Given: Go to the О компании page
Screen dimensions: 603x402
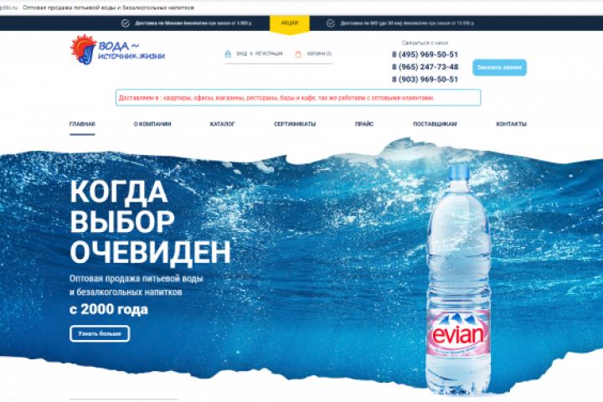Looking at the screenshot, I should (x=152, y=124).
